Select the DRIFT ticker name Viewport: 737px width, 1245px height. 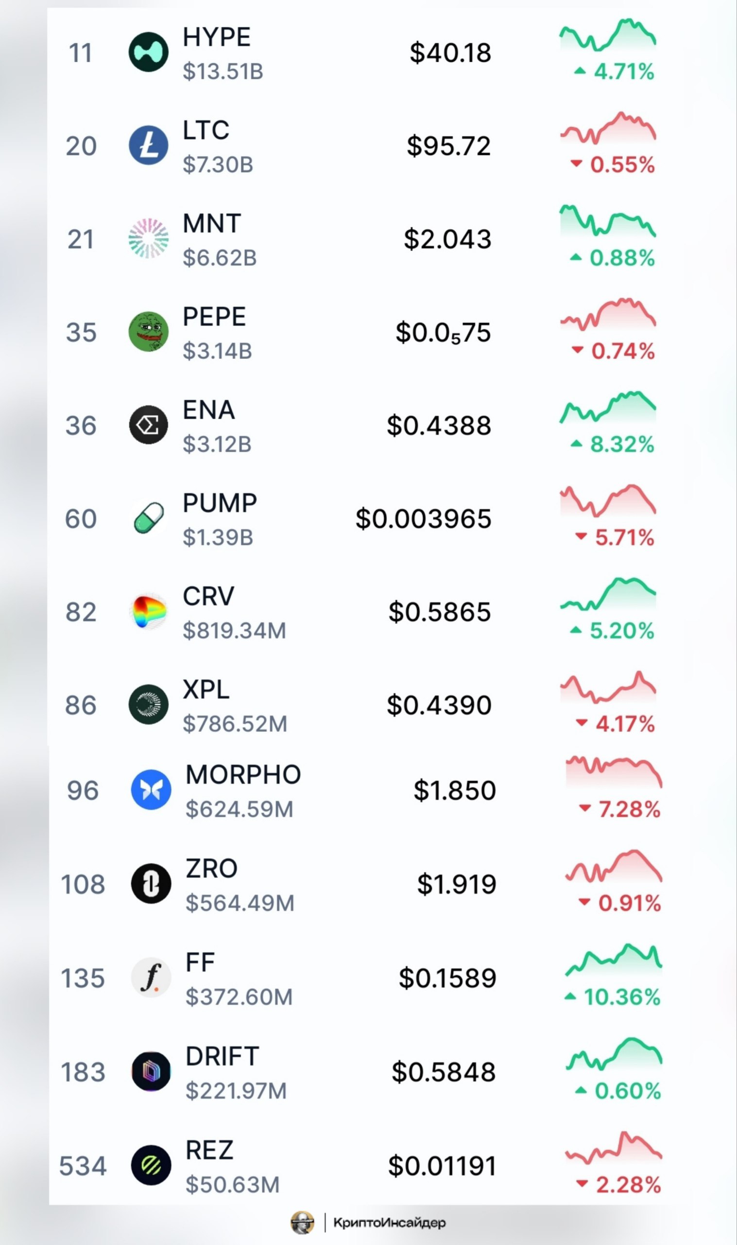point(222,1056)
